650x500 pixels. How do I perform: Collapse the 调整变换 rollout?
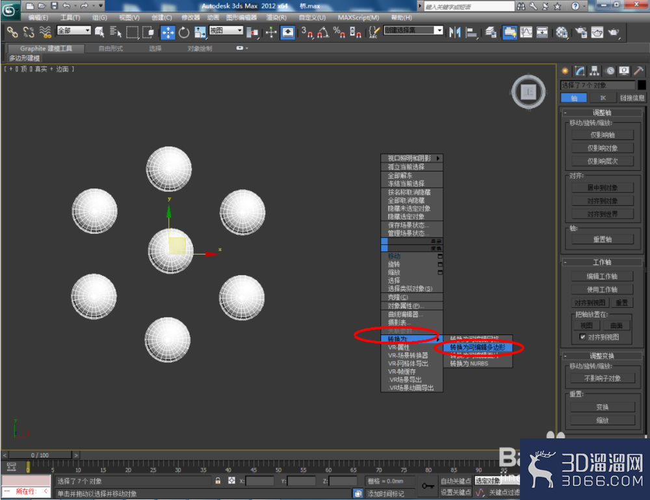tap(602, 356)
